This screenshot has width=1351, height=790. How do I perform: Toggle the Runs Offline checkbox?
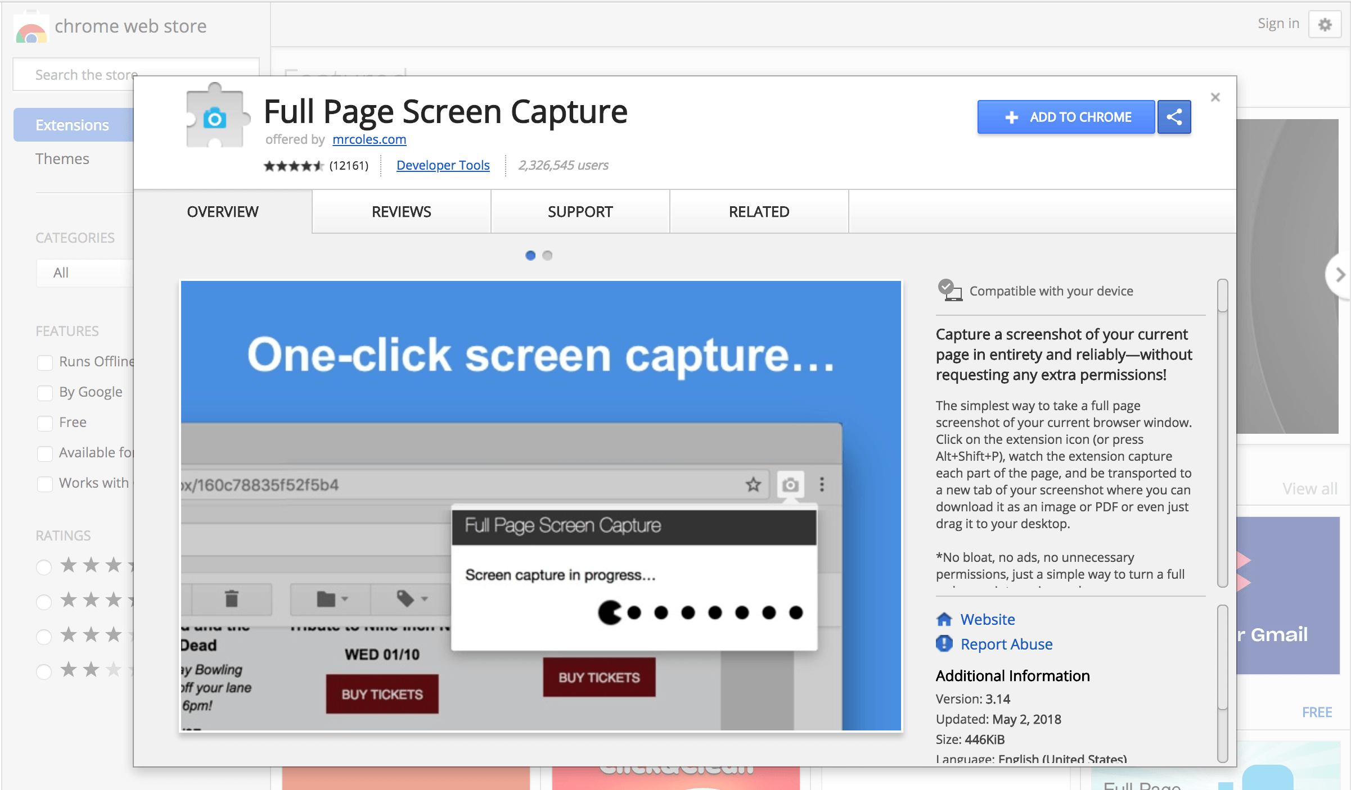coord(44,362)
